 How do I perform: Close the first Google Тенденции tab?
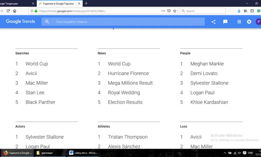(x=33, y=3)
